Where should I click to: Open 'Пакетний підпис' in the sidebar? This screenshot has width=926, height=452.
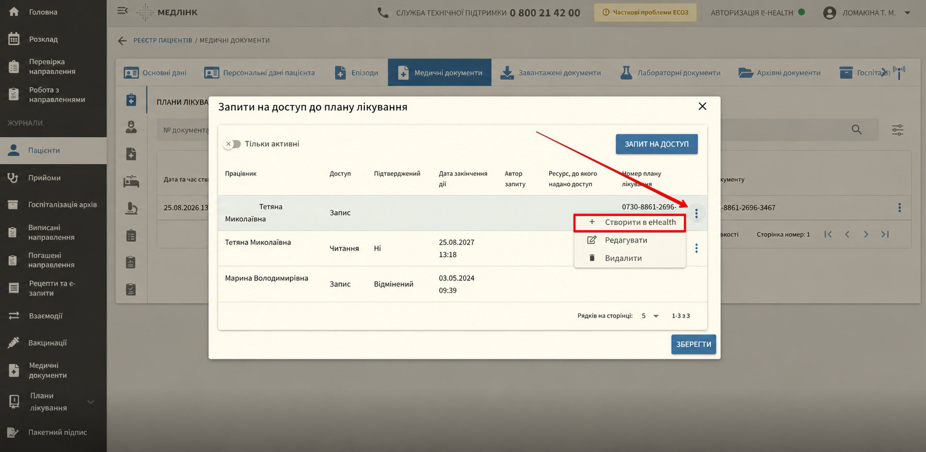(x=53, y=432)
